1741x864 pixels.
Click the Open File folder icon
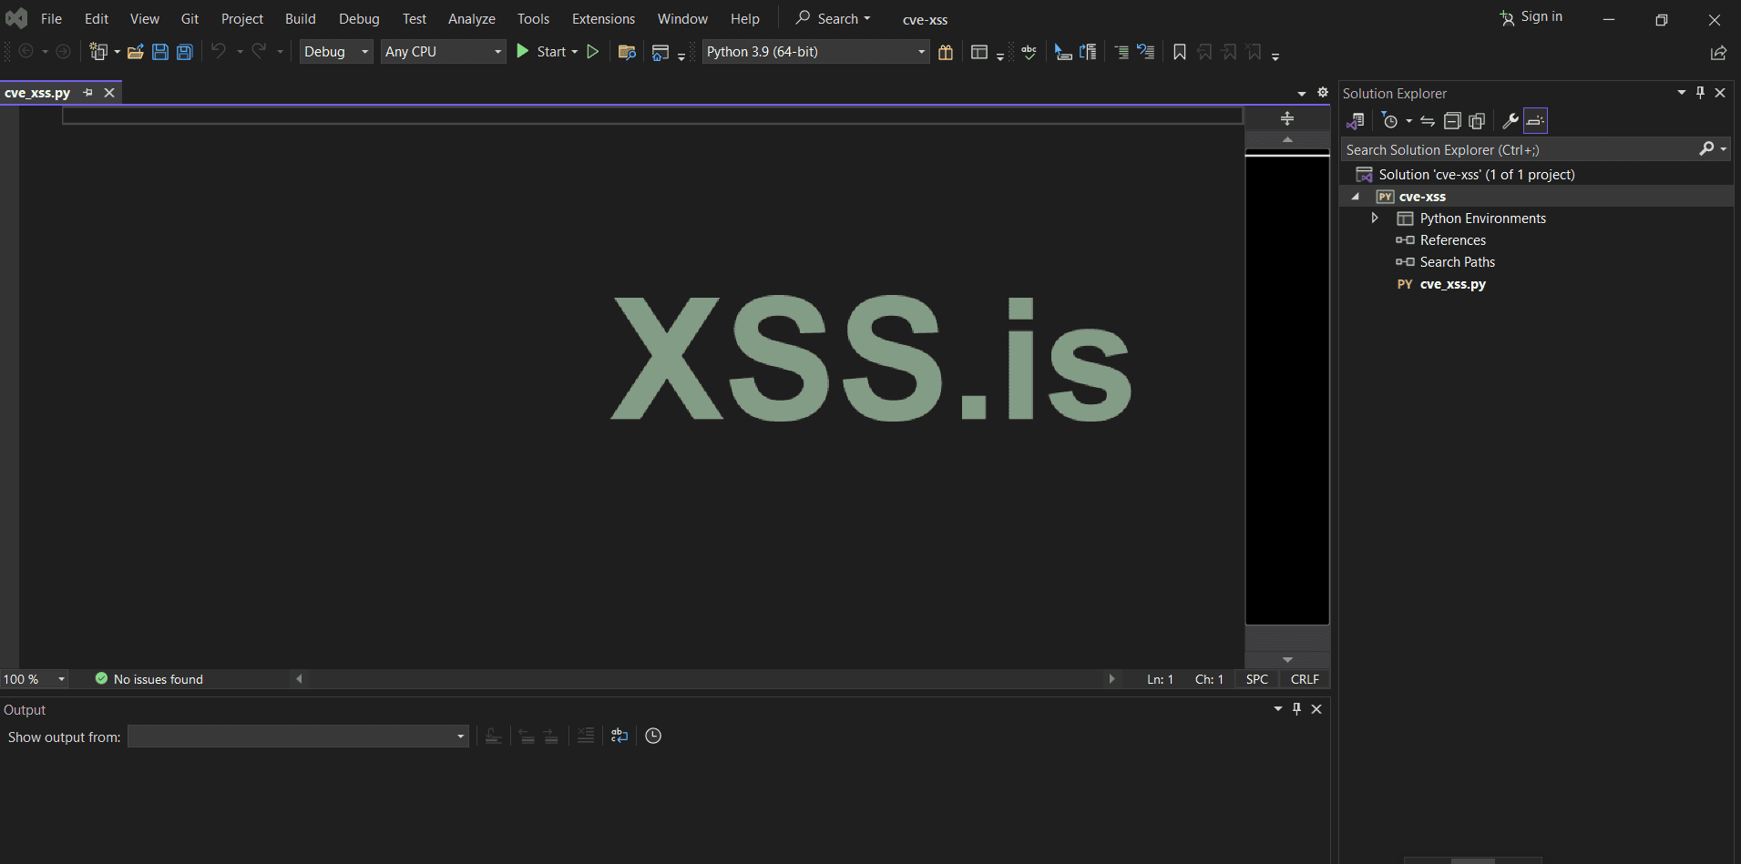(x=135, y=52)
